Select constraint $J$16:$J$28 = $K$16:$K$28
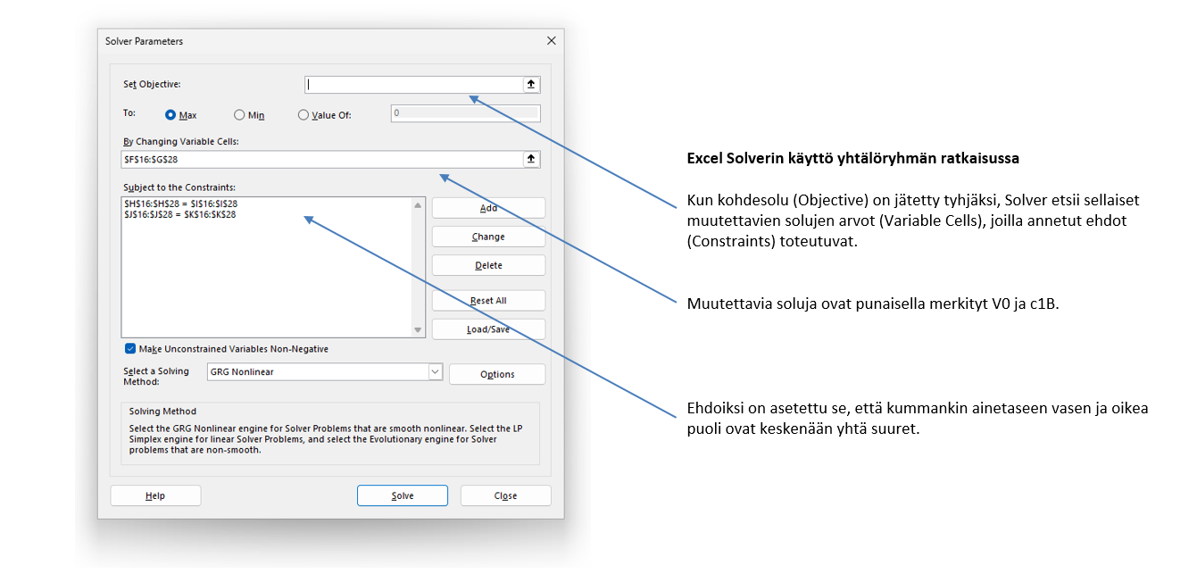The image size is (1197, 574). click(180, 214)
